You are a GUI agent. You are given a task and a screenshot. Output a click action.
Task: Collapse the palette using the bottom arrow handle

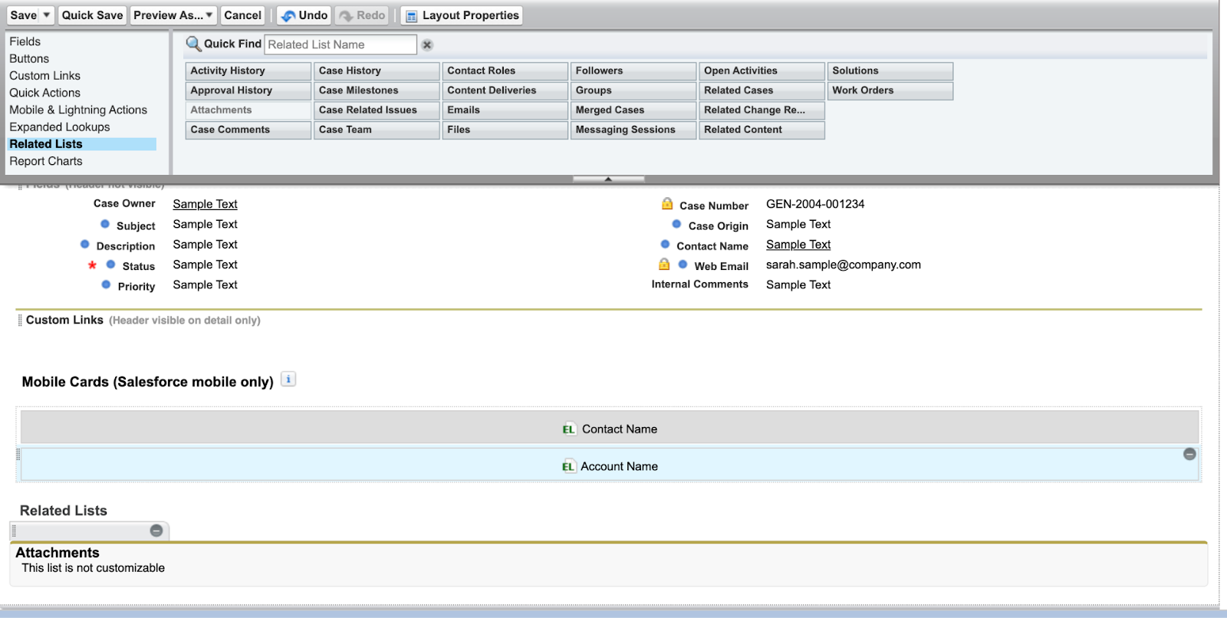pyautogui.click(x=608, y=179)
